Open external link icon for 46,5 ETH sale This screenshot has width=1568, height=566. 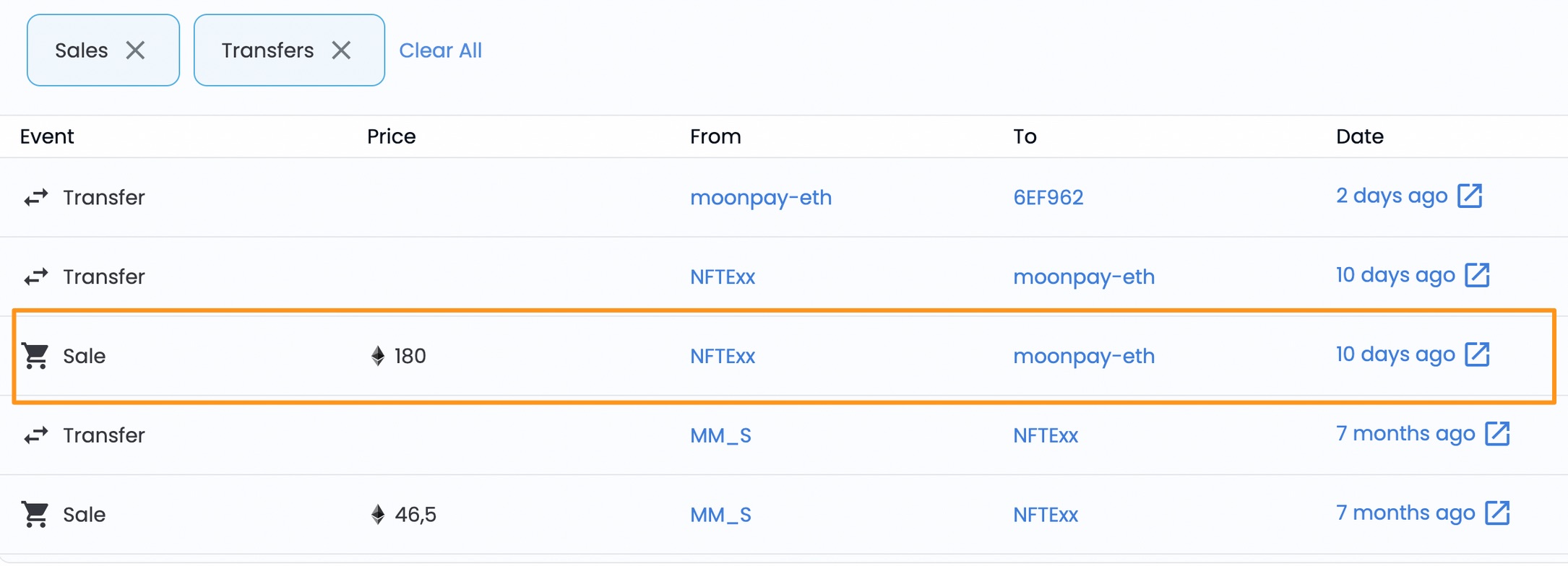[1497, 513]
